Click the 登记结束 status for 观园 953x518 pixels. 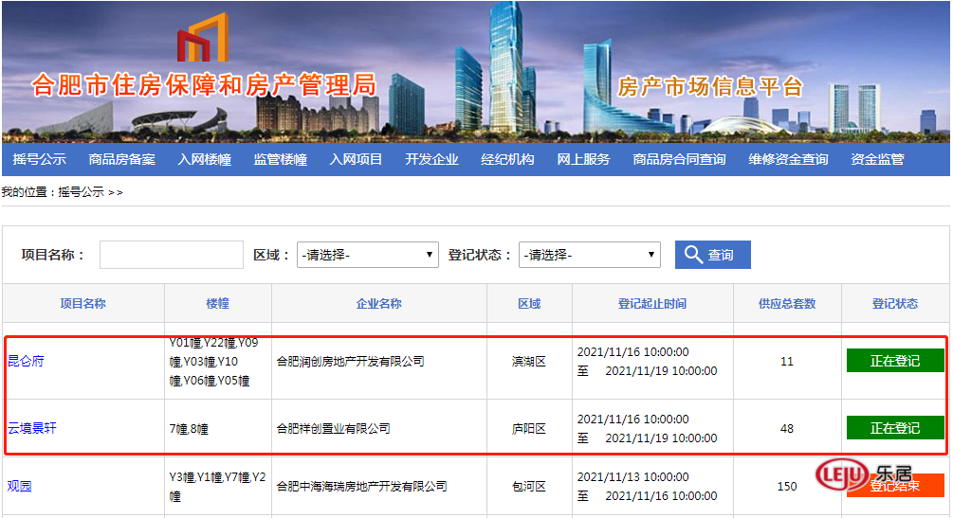895,486
